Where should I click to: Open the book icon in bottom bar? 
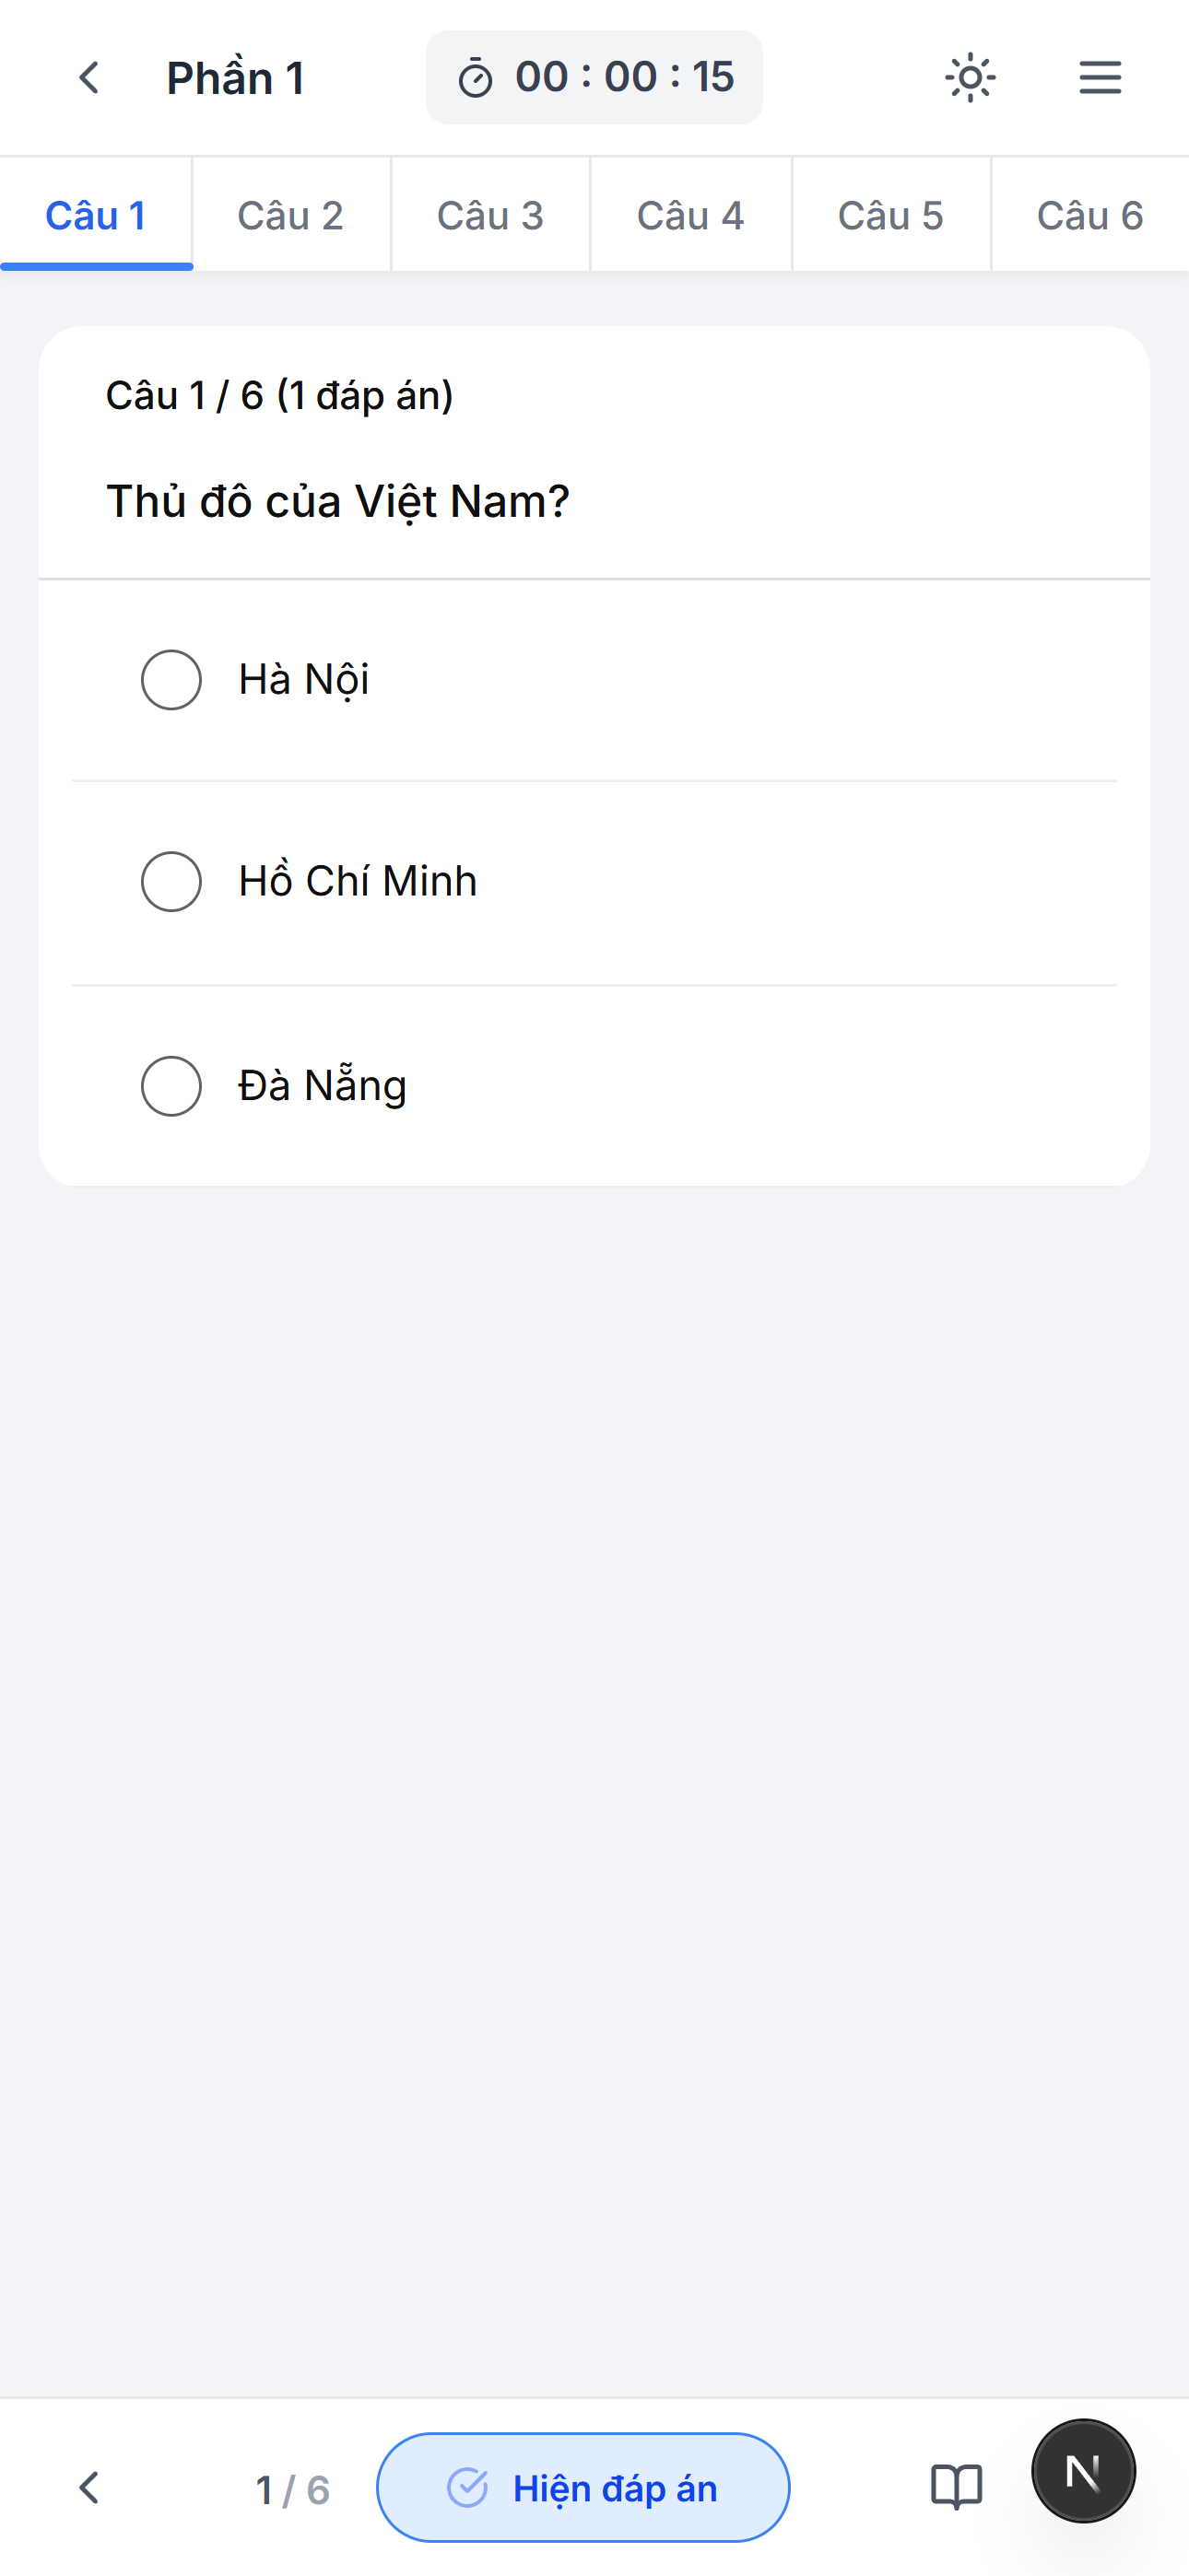pyautogui.click(x=956, y=2487)
